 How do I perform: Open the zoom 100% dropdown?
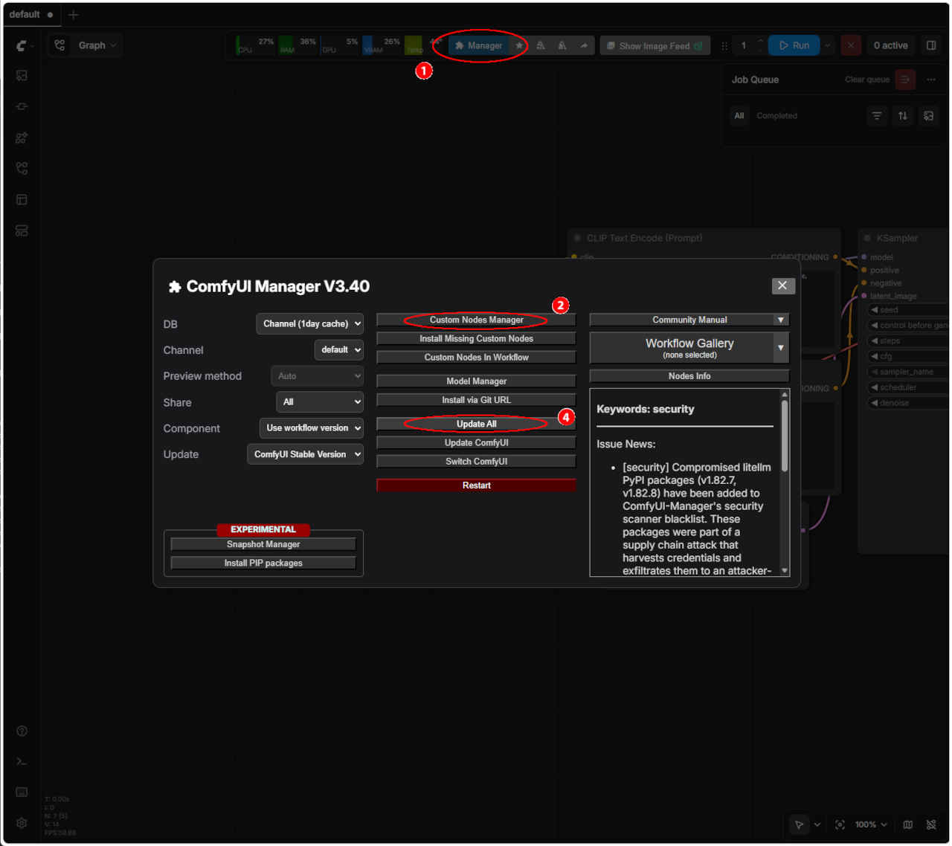tap(871, 824)
